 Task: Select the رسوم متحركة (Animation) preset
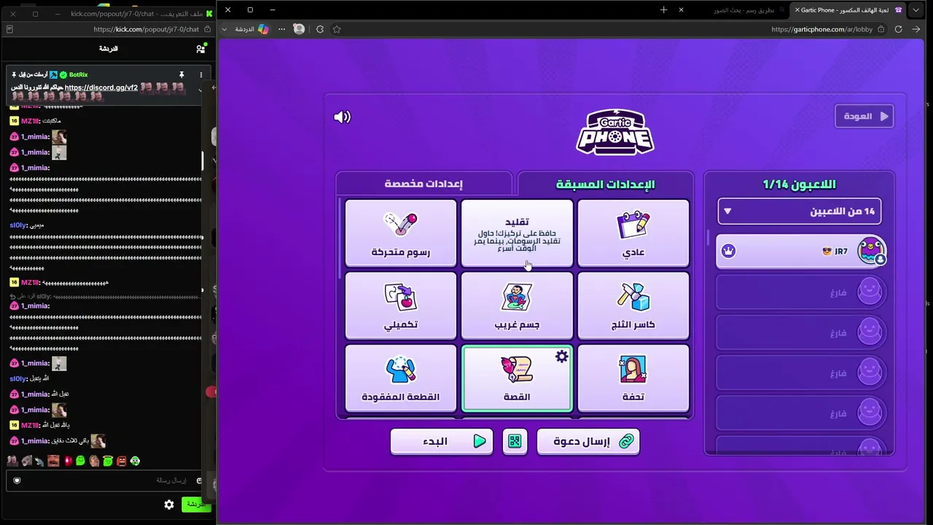click(x=401, y=233)
